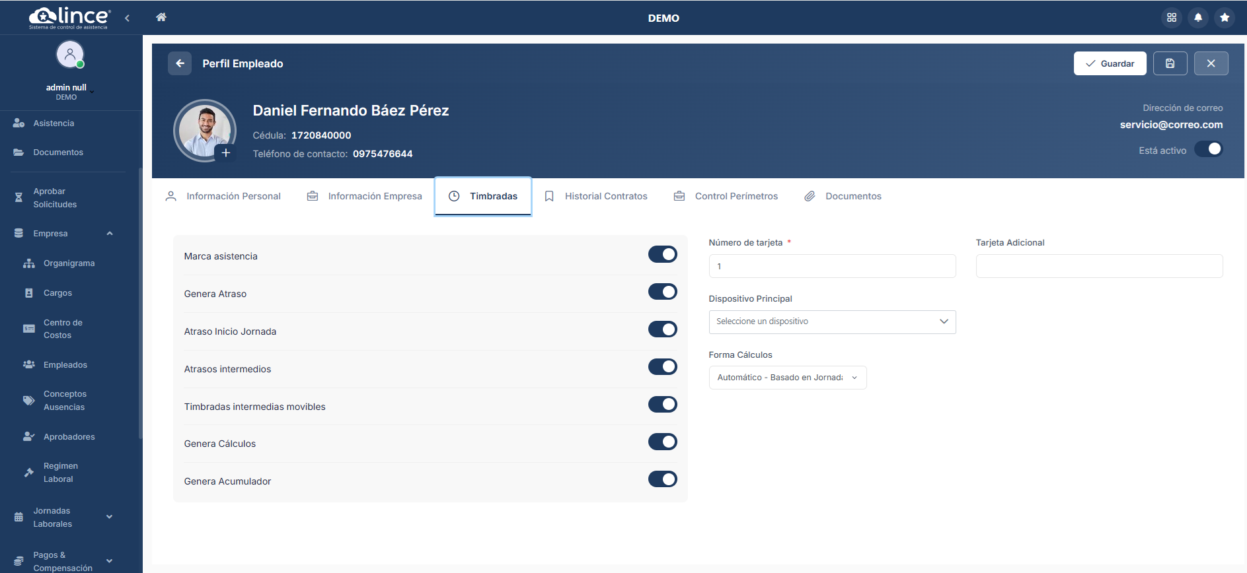Screen dimensions: 1247x573
Task: Turn off Genera Acumulador switch
Action: tap(662, 479)
